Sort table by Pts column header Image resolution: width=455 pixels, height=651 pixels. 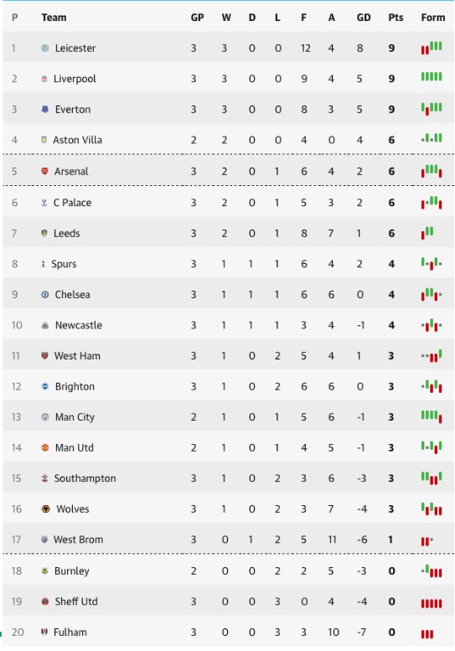point(396,18)
